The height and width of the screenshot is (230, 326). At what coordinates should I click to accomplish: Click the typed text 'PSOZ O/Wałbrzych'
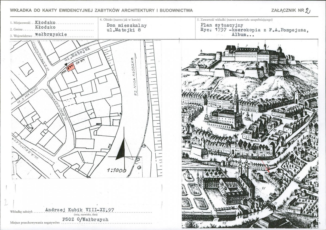(85, 219)
